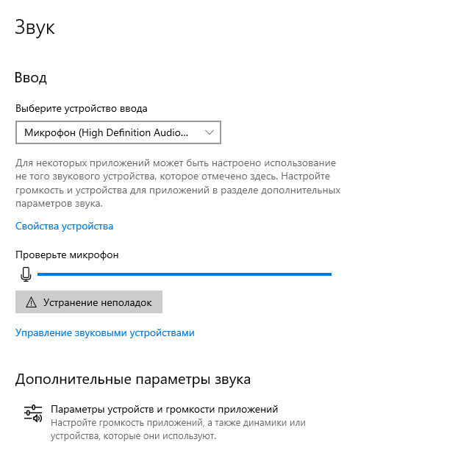This screenshot has width=458, height=456.
Task: Click the Ввод section heading
Action: click(x=31, y=77)
